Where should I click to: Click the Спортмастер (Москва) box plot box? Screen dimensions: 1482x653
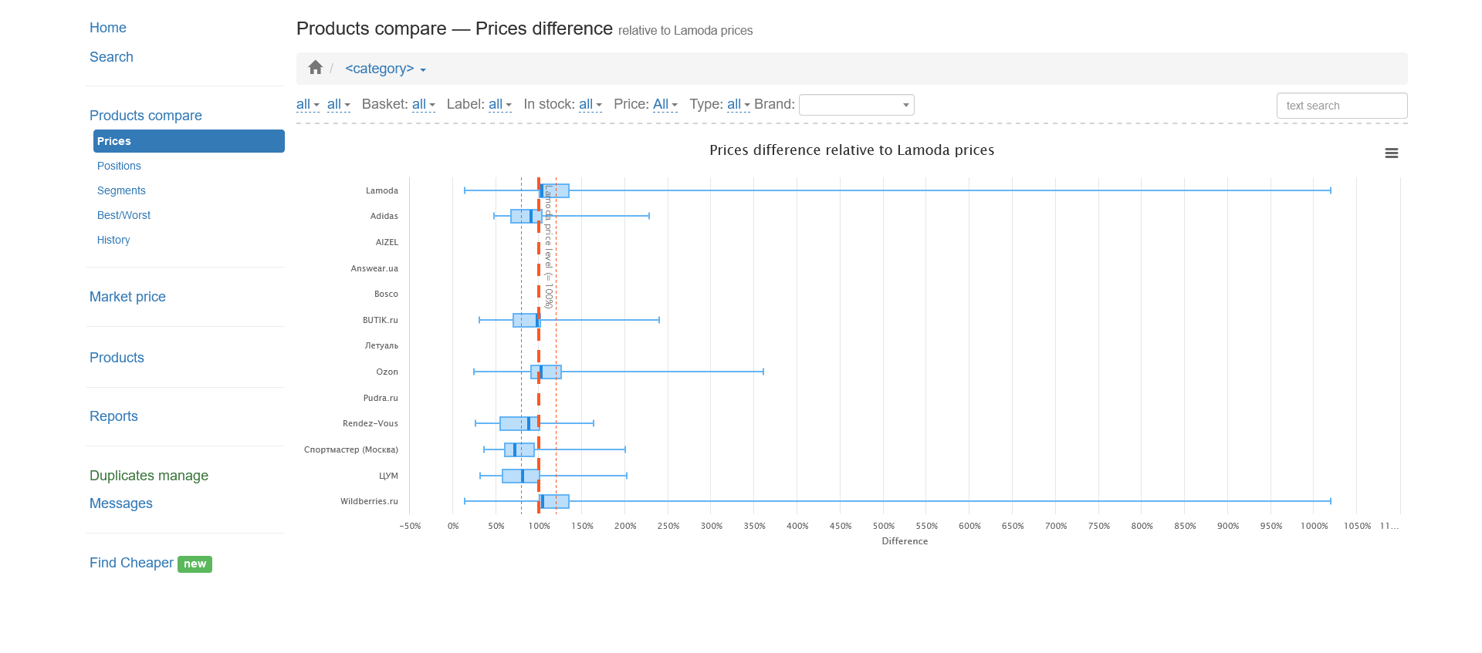[x=519, y=449]
